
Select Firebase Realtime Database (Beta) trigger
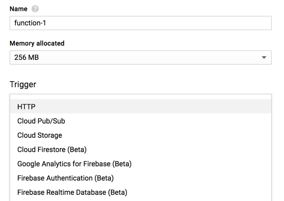tap(141, 192)
